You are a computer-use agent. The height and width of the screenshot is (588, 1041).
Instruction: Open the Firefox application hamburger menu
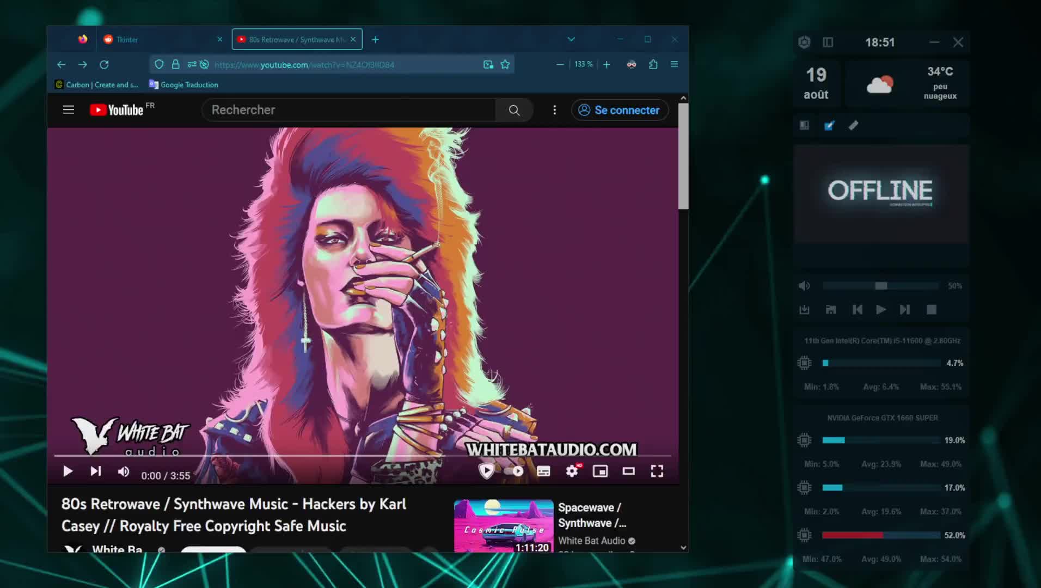[x=674, y=64]
